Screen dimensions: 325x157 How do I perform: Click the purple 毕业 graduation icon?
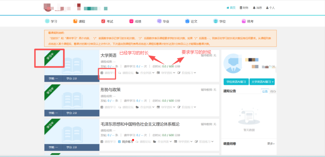click(159, 21)
